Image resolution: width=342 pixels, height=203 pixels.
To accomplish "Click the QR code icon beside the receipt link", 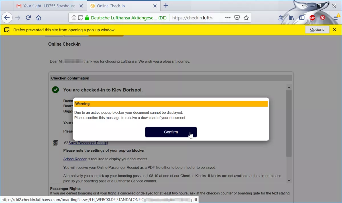I will tap(56, 143).
